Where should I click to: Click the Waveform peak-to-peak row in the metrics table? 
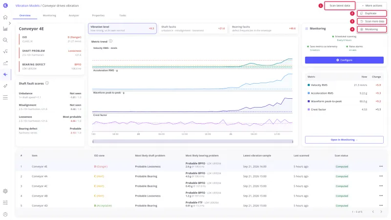(x=344, y=101)
